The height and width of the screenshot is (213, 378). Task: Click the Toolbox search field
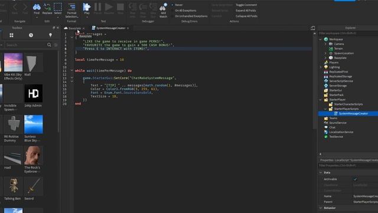pyautogui.click(x=25, y=45)
